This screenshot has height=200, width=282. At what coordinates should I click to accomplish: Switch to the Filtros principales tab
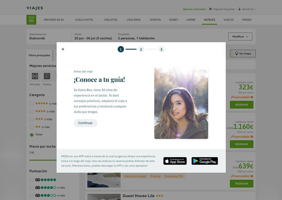coord(40,55)
